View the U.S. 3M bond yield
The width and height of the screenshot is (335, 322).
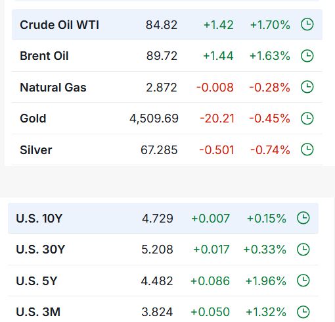38,312
